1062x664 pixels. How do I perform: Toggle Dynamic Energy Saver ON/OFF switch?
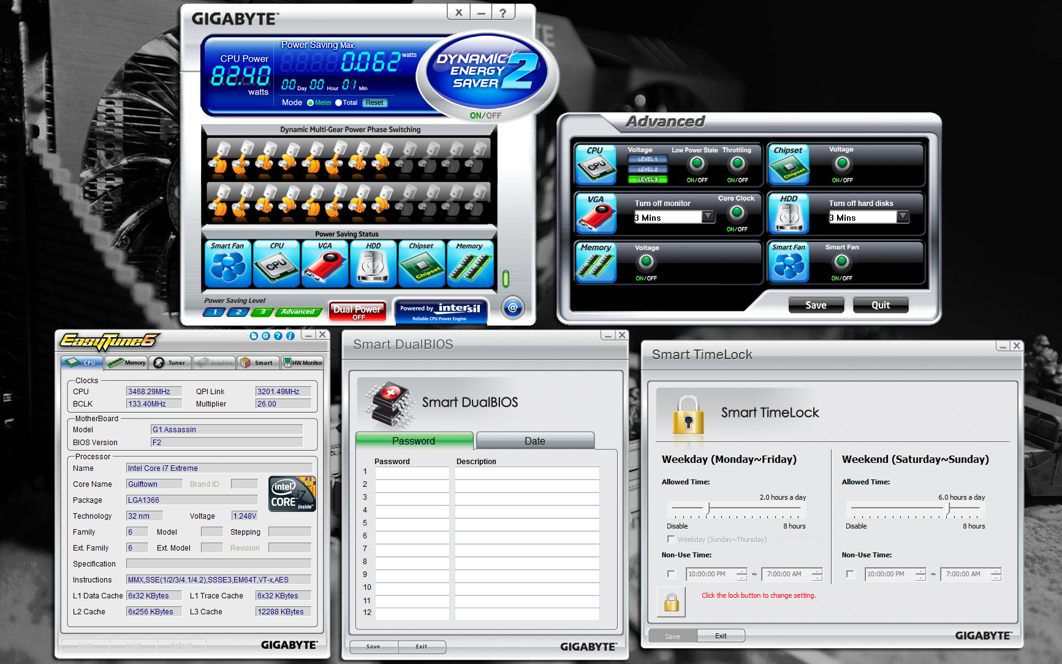click(x=485, y=115)
